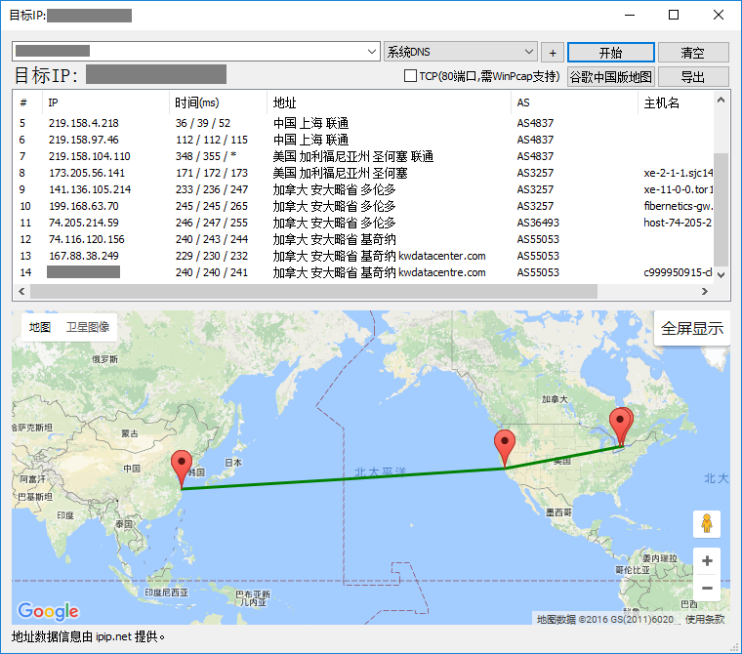The height and width of the screenshot is (654, 742).
Task: Open map in 全屏显示 fullscreen mode
Action: click(691, 329)
